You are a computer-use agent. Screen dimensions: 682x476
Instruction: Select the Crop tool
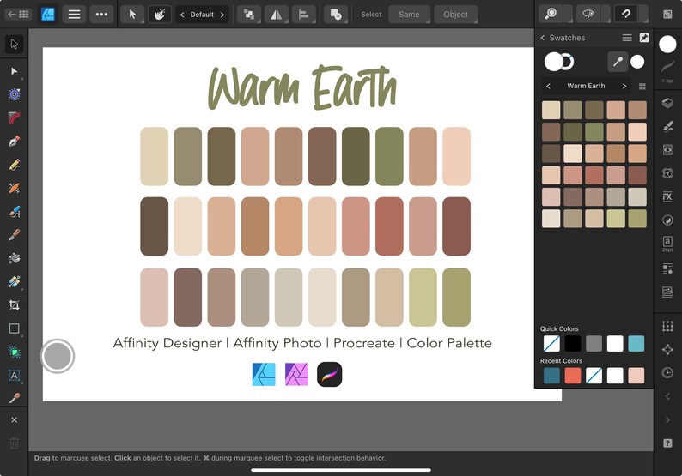(x=14, y=305)
